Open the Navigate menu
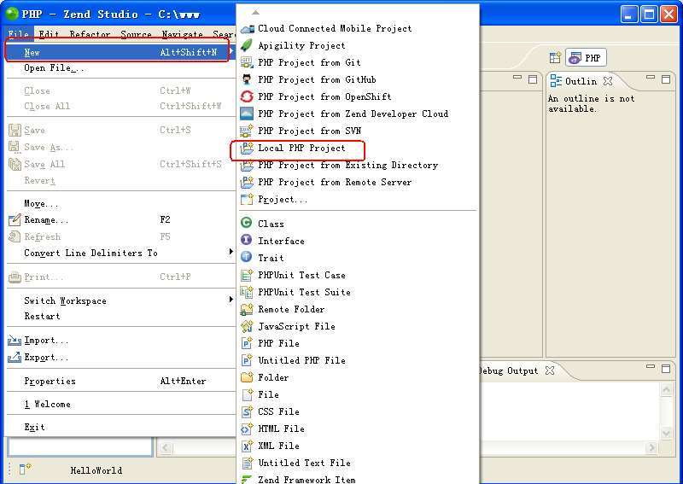Viewport: 683px width, 484px height. (182, 34)
